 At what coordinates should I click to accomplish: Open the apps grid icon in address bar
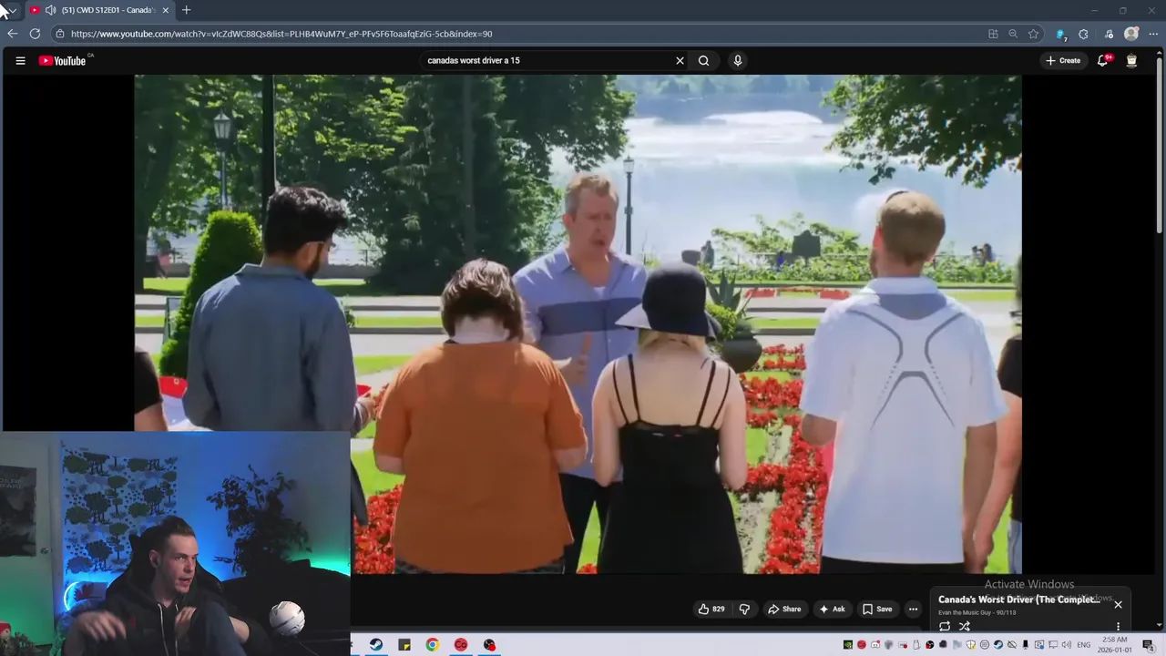click(x=994, y=34)
